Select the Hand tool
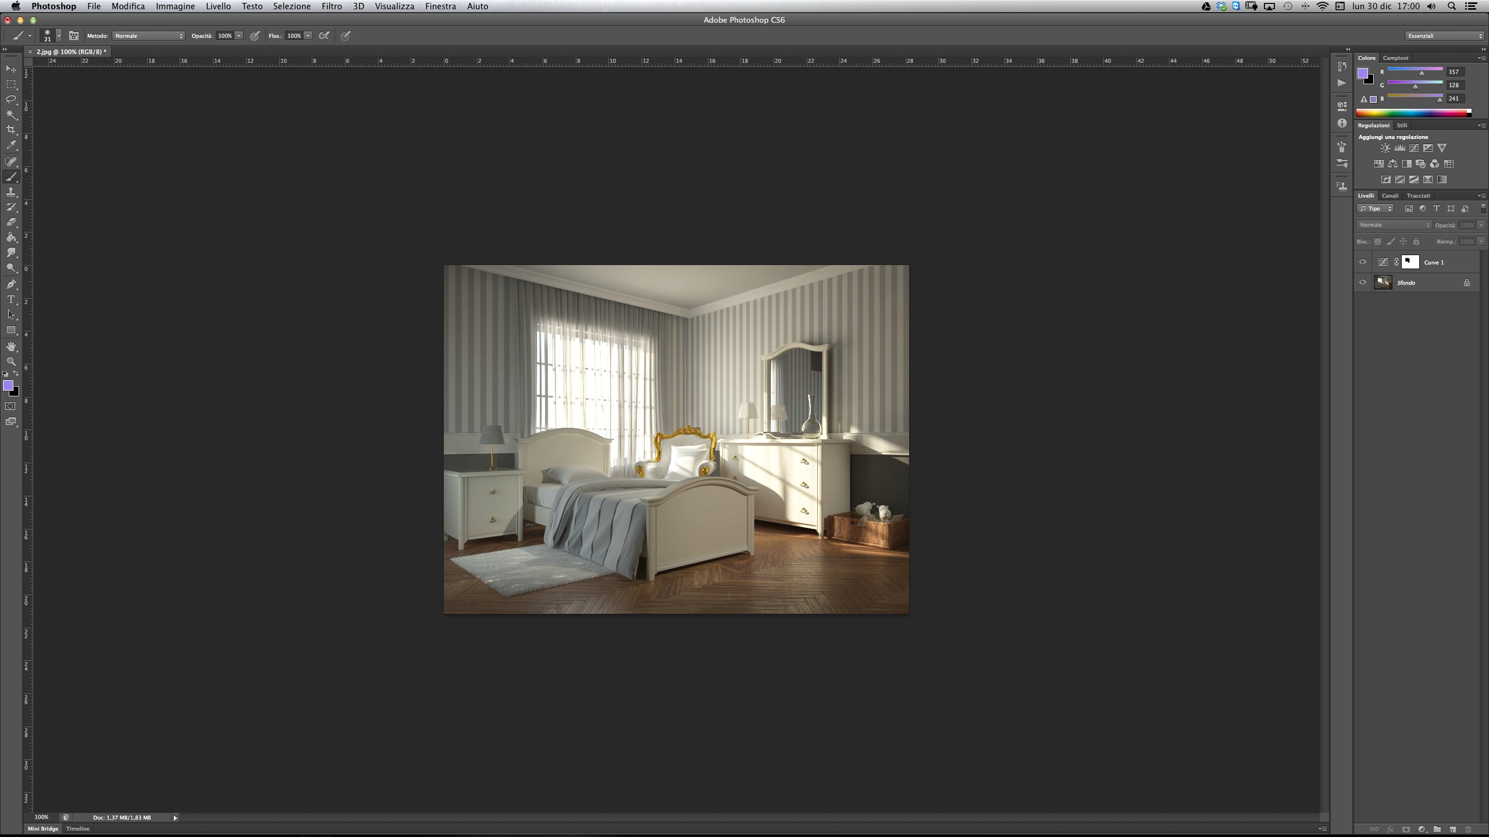This screenshot has height=837, width=1489. coord(11,346)
